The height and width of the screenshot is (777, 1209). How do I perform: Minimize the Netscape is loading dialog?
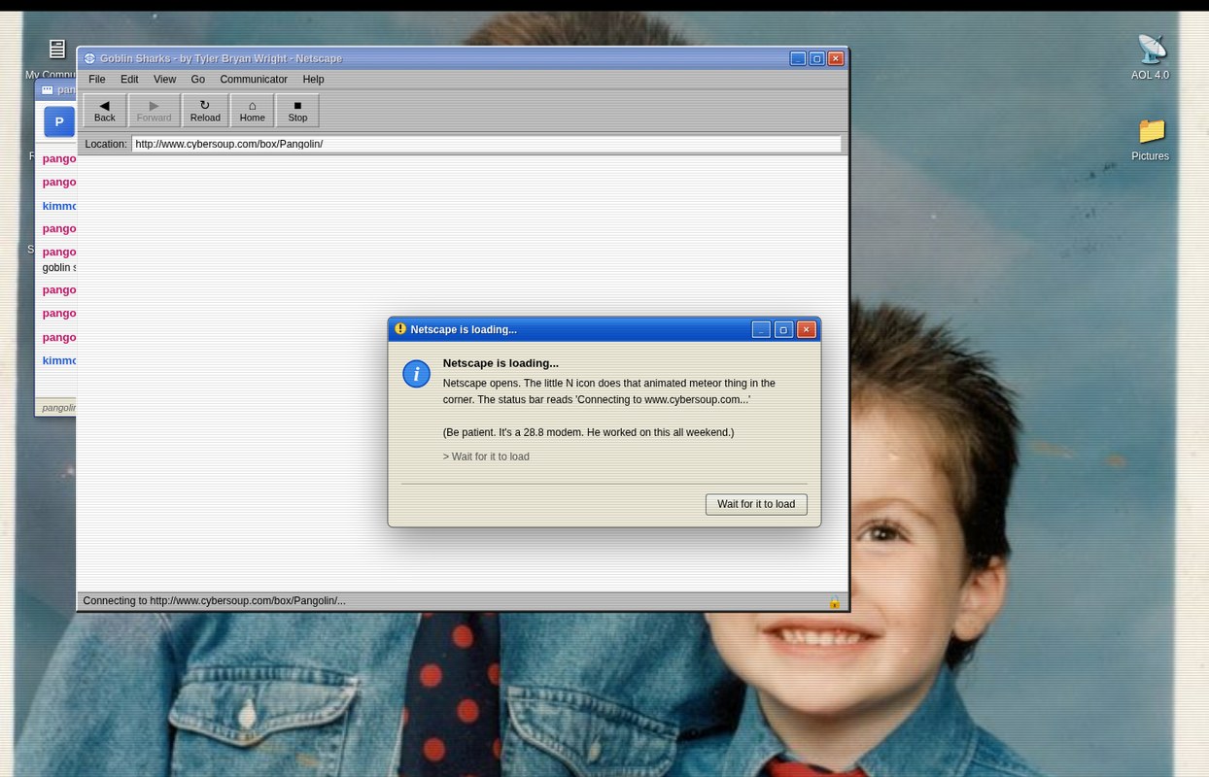[761, 330]
